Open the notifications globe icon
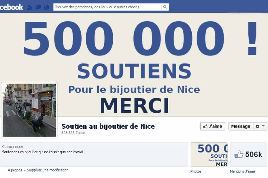268x178 pixels. pyautogui.click(x=46, y=7)
